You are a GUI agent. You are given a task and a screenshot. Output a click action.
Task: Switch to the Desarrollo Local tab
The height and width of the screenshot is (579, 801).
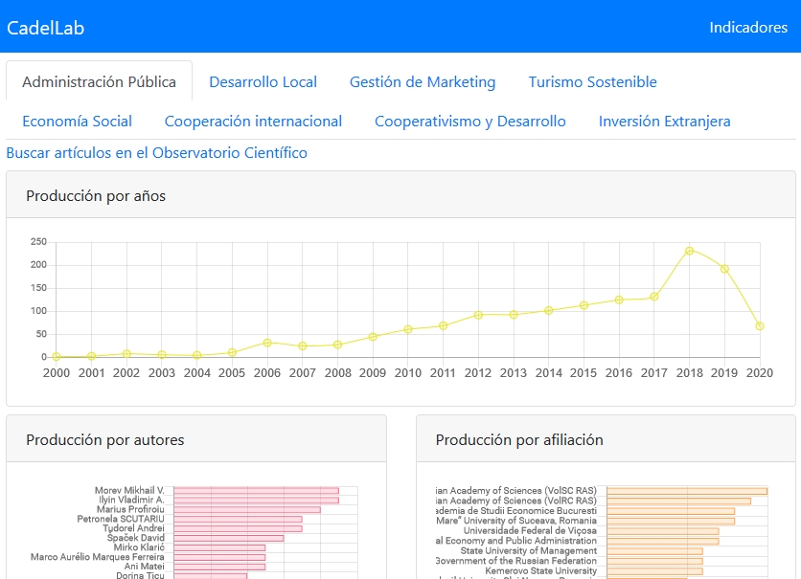[263, 82]
